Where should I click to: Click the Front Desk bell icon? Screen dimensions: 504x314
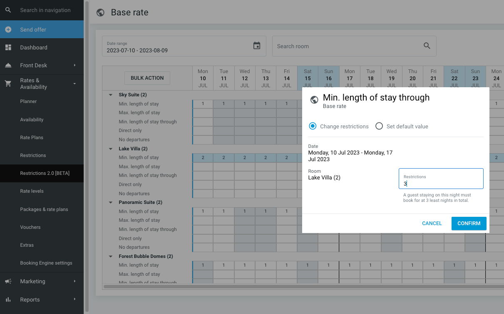8,65
